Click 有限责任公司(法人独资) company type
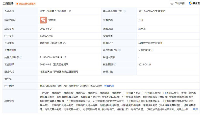Image resolution: width=202 pixels, height=116 pixels. 53,43
